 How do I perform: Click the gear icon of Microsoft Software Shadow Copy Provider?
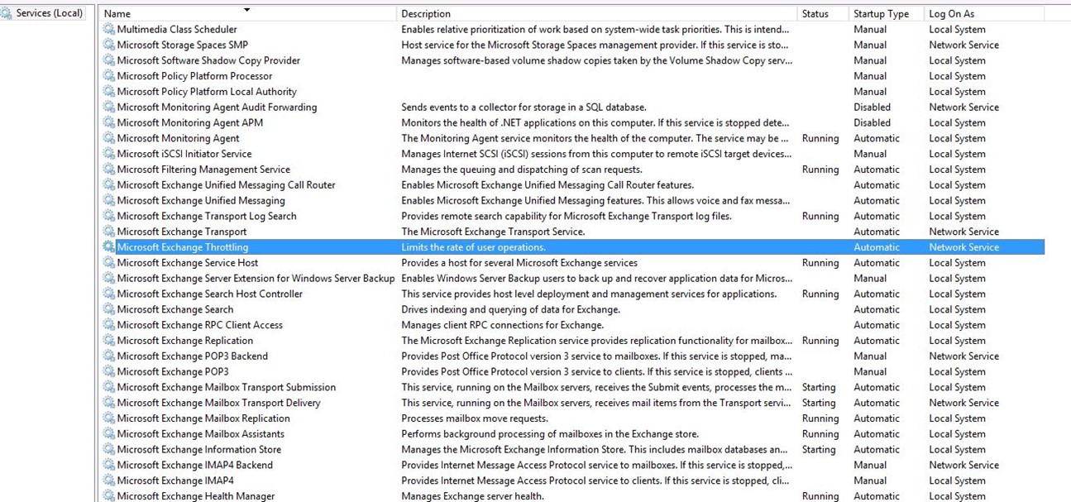[109, 60]
